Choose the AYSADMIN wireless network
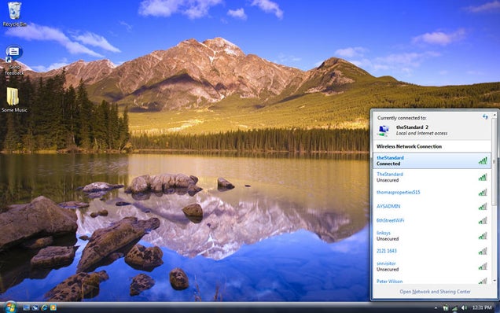Screen dimensions: 500x313 click(x=432, y=206)
